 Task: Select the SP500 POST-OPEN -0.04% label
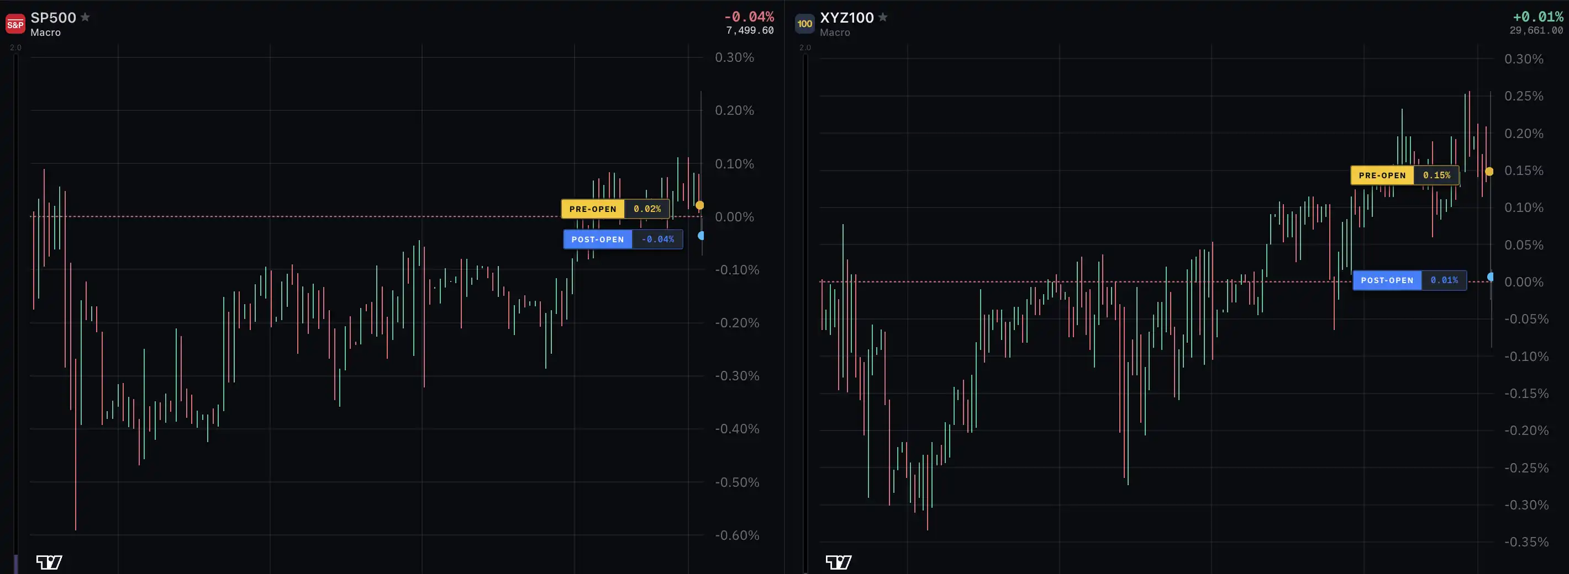[x=623, y=239]
